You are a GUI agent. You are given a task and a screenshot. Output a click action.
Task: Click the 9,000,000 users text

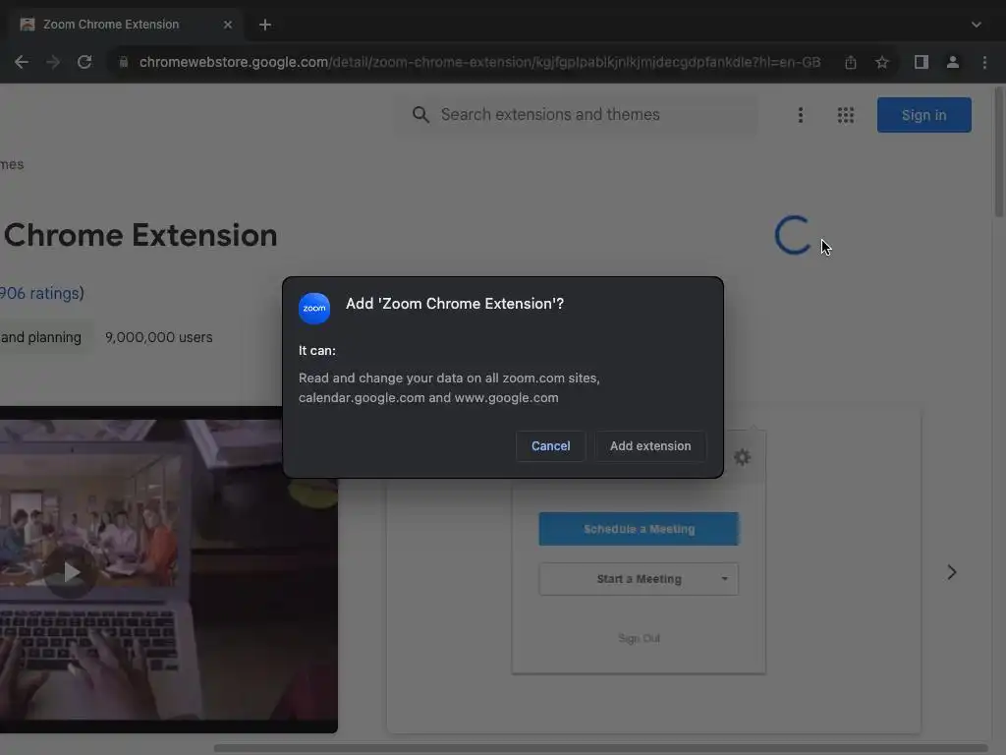[x=158, y=337]
